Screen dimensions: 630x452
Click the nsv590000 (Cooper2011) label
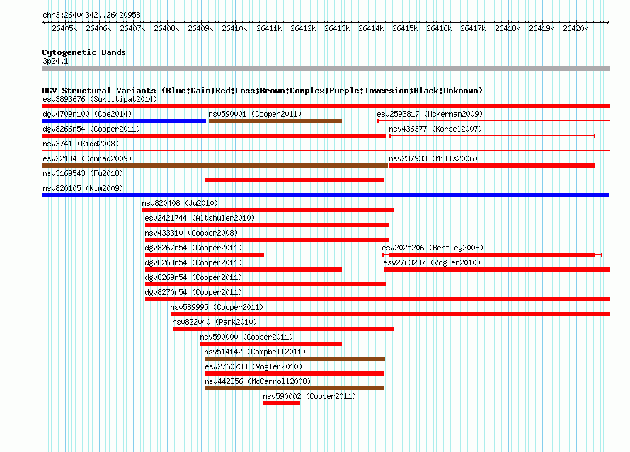(x=247, y=337)
